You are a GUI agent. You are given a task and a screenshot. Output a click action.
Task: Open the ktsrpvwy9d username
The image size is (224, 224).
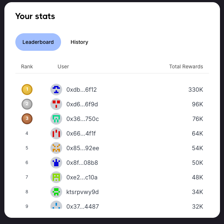(83, 192)
